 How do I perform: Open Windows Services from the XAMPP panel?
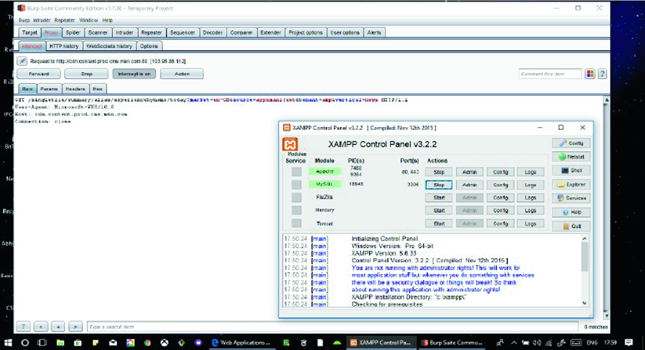tap(571, 198)
